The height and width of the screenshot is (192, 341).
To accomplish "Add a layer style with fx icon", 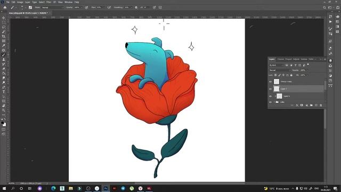I will [x=297, y=106].
